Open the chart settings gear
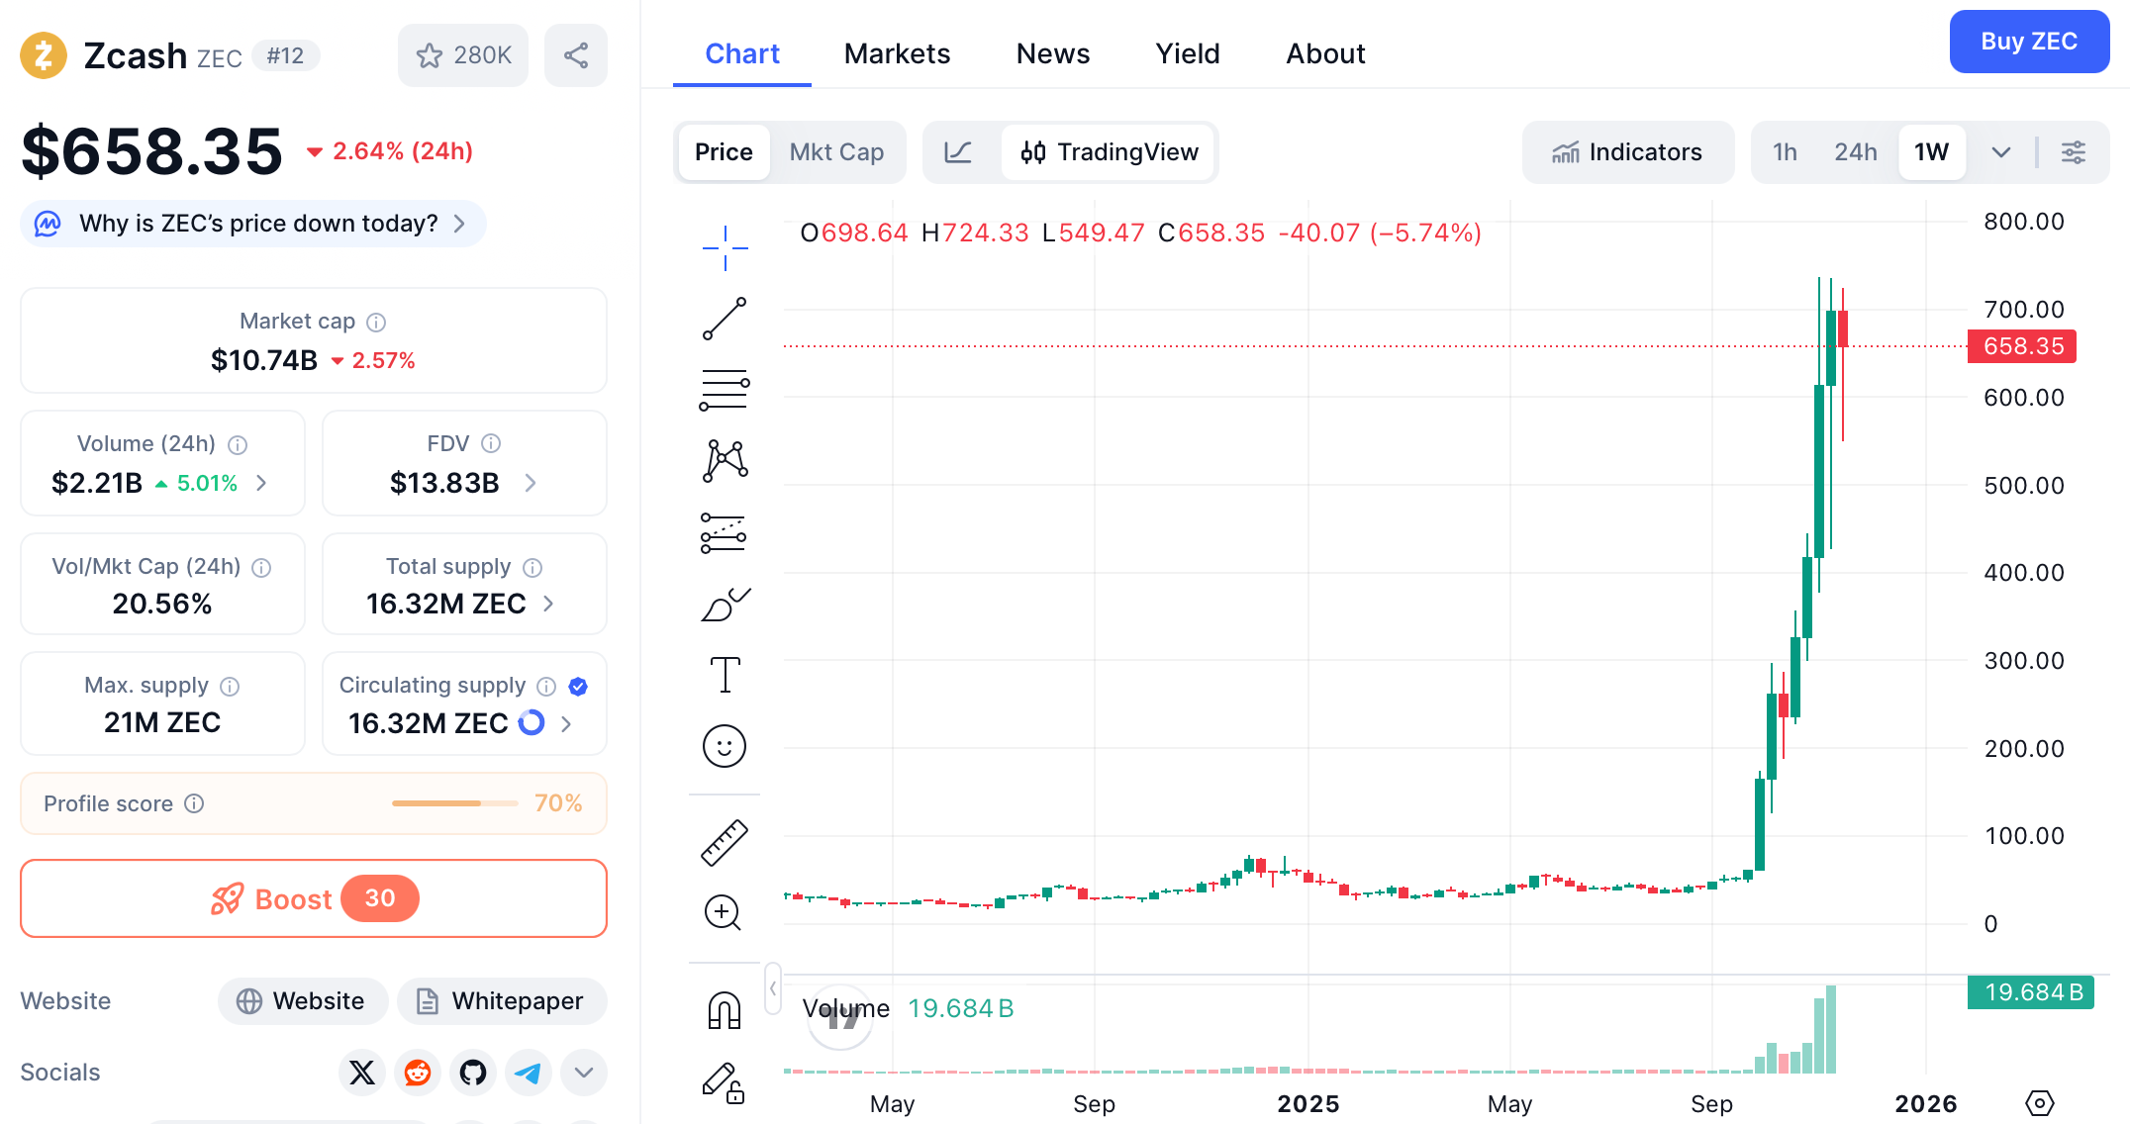 2074,152
